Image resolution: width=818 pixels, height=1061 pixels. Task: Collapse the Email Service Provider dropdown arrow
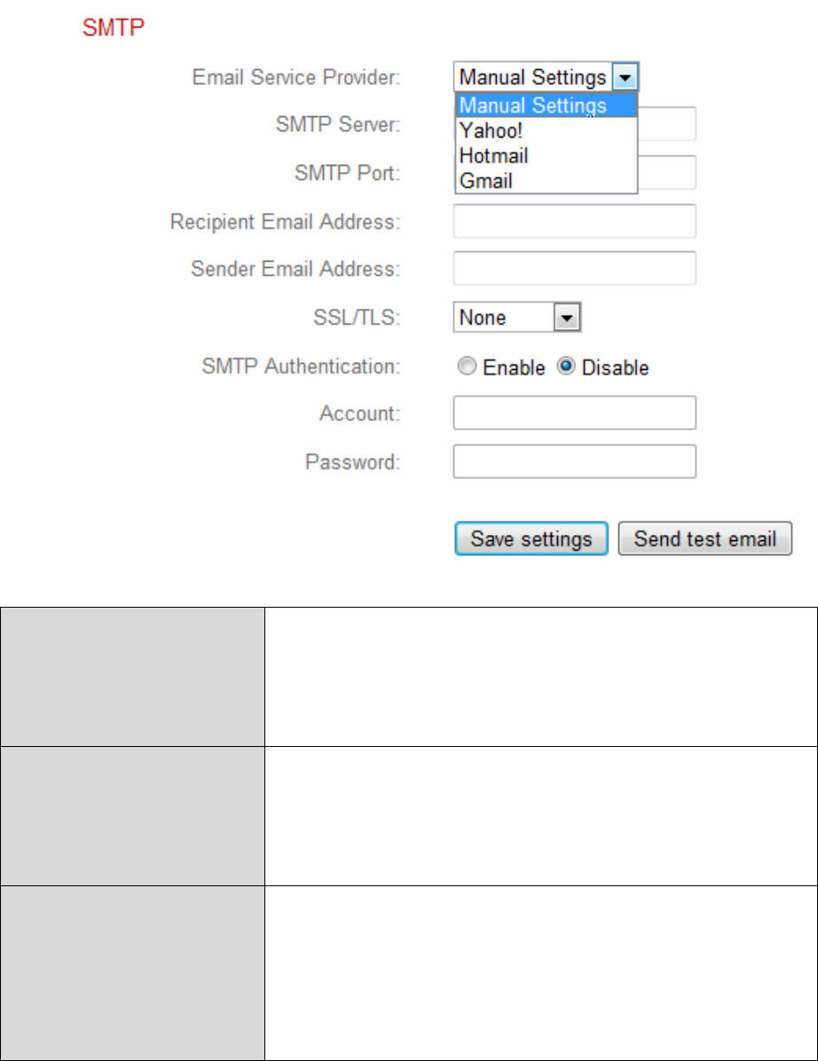click(625, 77)
